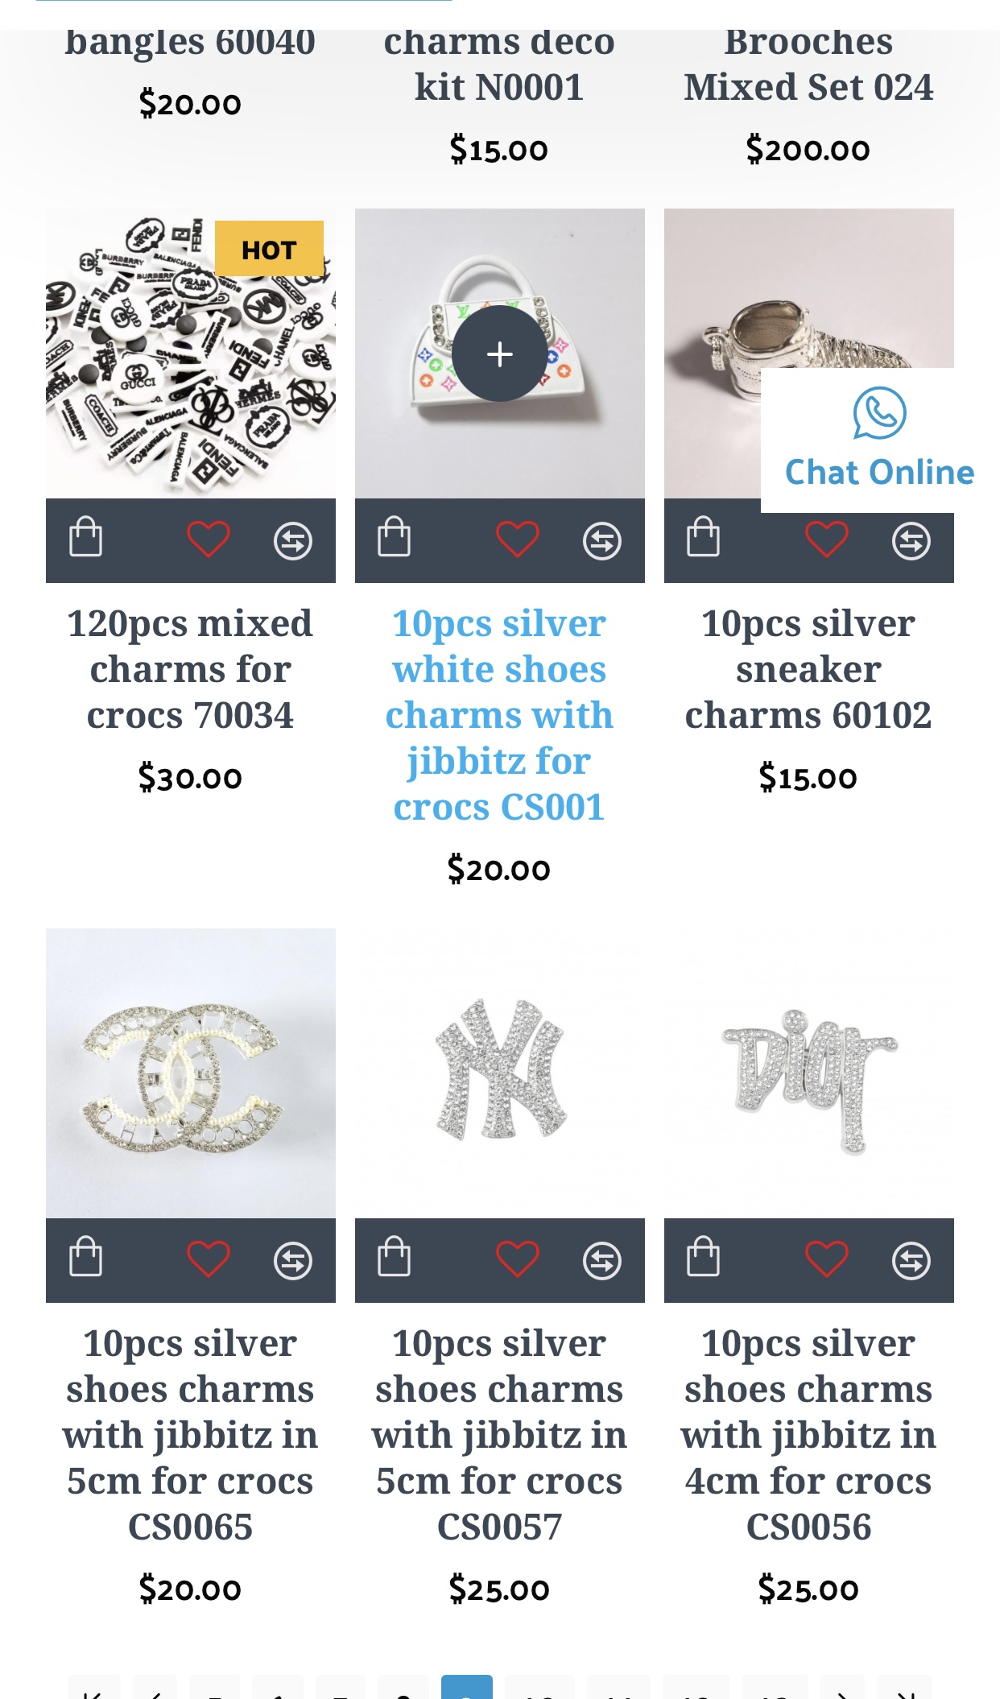Favorite the CS0065 silver shoes charm
The width and height of the screenshot is (1000, 1699).
point(209,1259)
